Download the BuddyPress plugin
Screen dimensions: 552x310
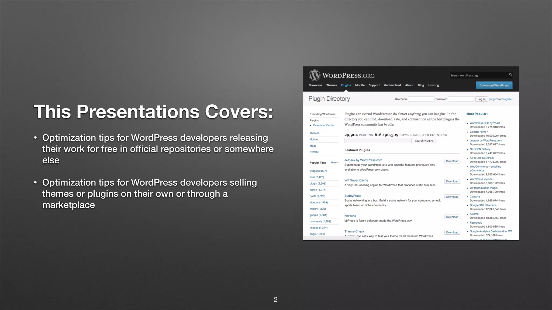(452, 197)
